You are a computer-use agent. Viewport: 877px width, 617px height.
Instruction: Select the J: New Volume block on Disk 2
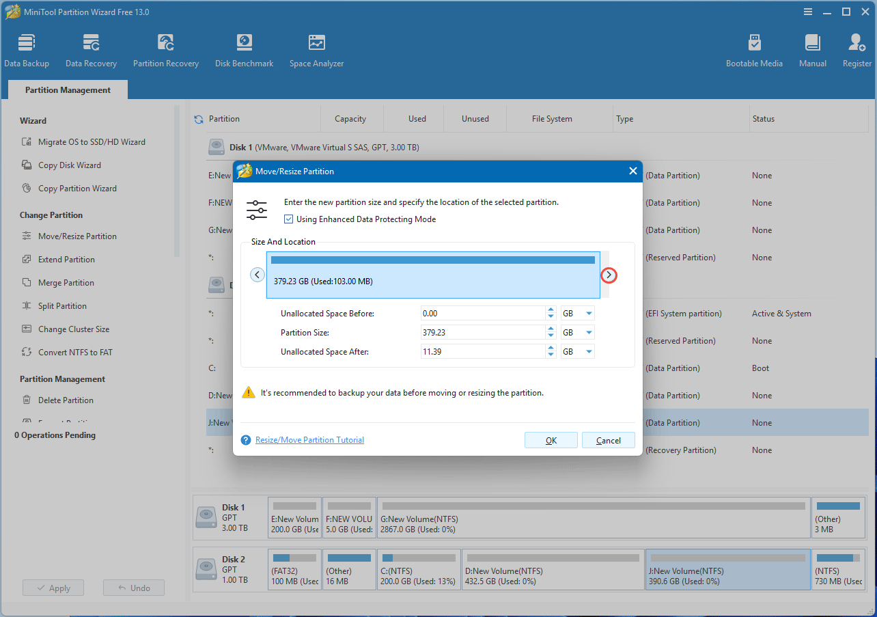click(727, 569)
